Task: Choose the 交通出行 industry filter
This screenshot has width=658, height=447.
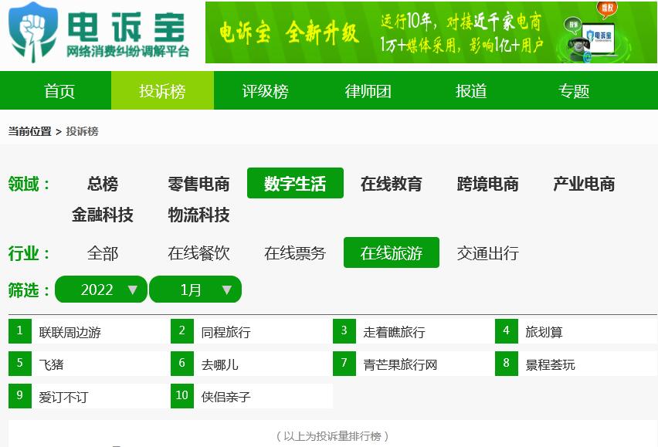Action: [487, 253]
